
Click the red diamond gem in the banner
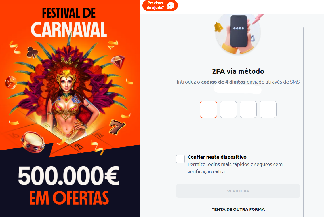point(118,61)
